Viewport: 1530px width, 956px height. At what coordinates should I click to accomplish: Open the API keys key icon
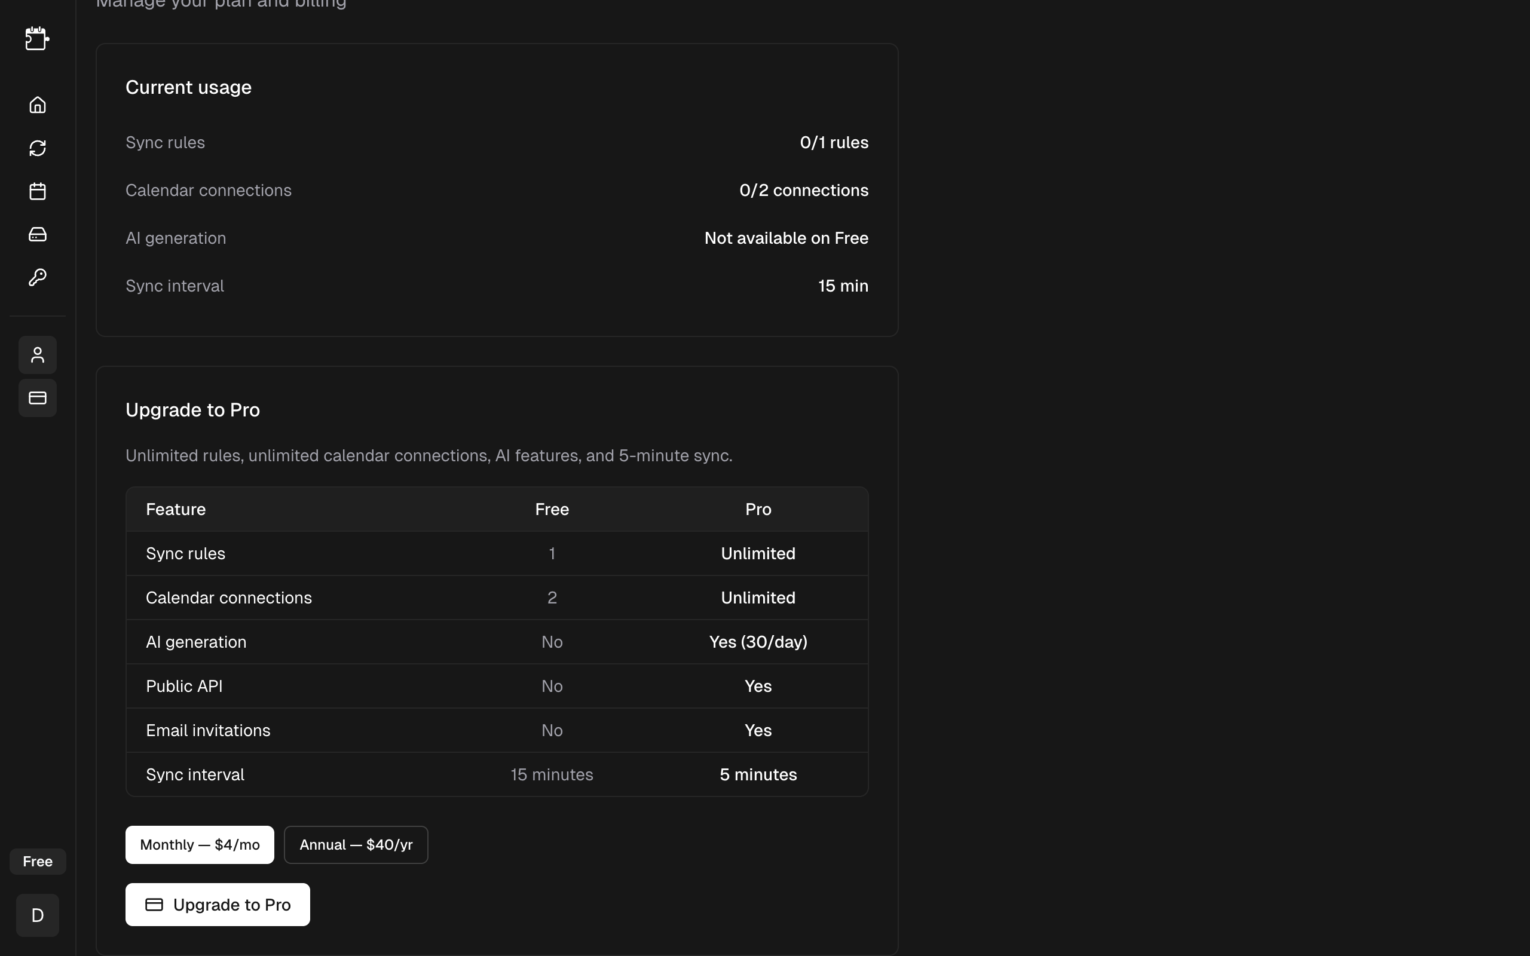[x=37, y=278]
